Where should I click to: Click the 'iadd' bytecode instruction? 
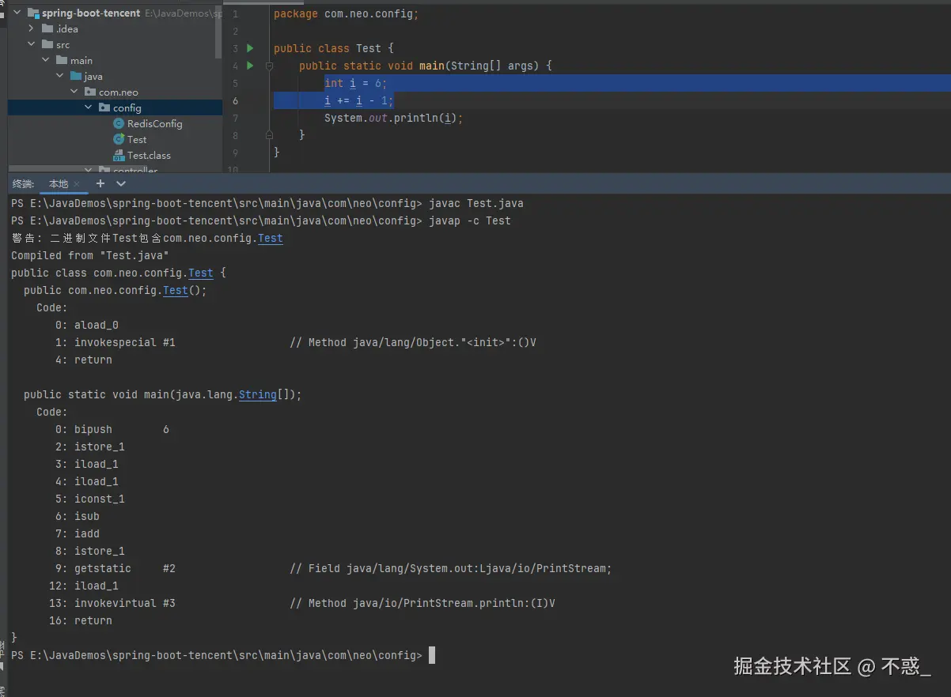click(x=87, y=533)
